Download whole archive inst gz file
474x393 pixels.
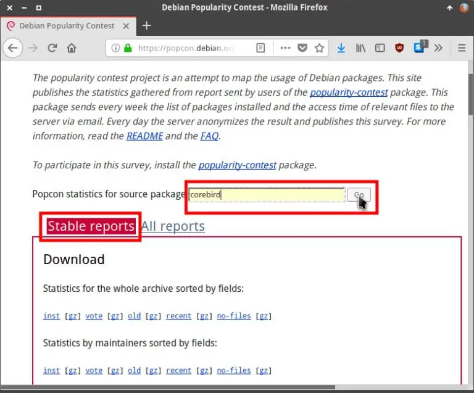(x=73, y=316)
